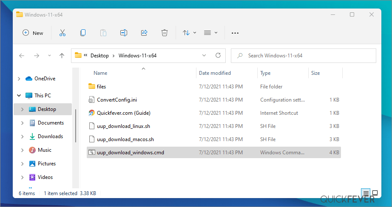Image resolution: width=392 pixels, height=207 pixels.
Task: Go up one folder level arrow
Action: [x=62, y=56]
